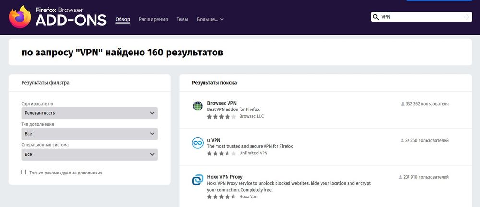The width and height of the screenshot is (480, 207).
Task: Click the search submit arrow
Action: click(466, 17)
